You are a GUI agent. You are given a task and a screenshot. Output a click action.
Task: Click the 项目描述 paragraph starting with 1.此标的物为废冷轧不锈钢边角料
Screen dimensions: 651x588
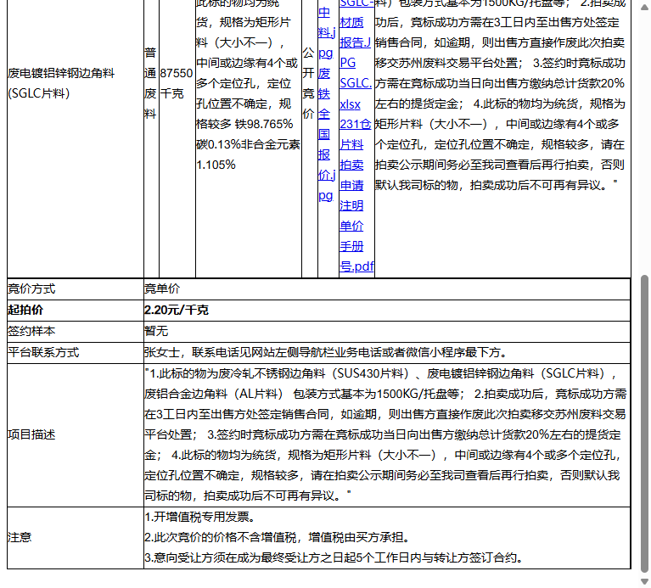pos(385,434)
